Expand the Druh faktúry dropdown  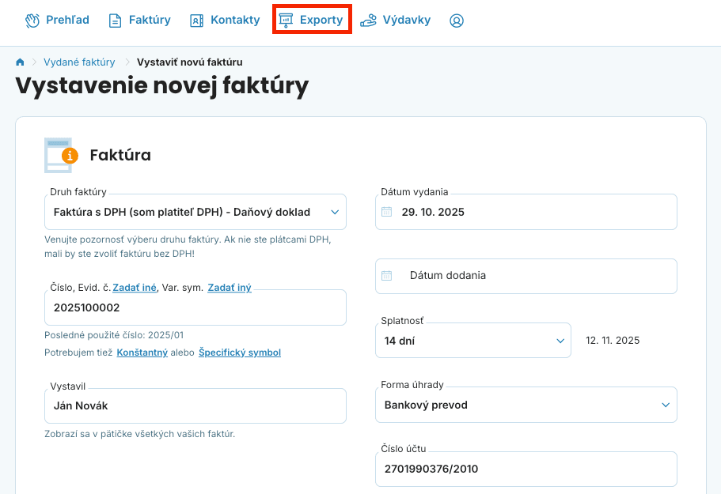(x=195, y=212)
